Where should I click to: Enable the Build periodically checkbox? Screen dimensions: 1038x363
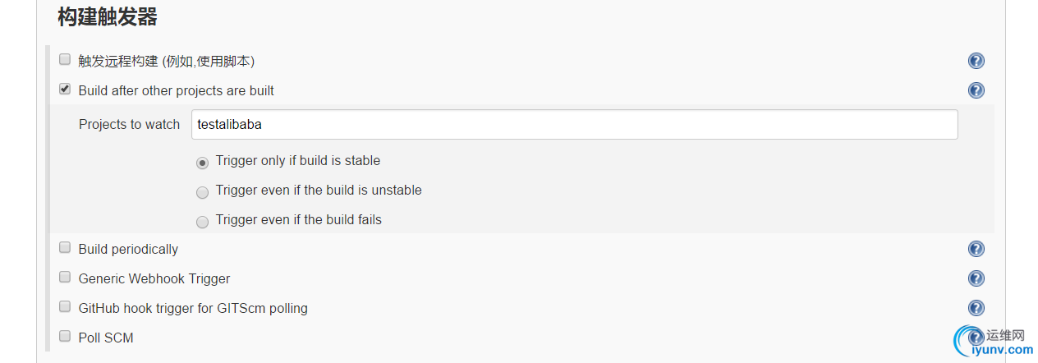click(x=65, y=247)
